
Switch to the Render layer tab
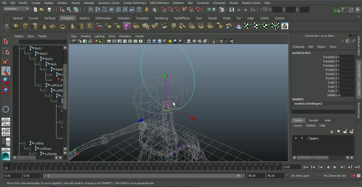[x=314, y=120]
